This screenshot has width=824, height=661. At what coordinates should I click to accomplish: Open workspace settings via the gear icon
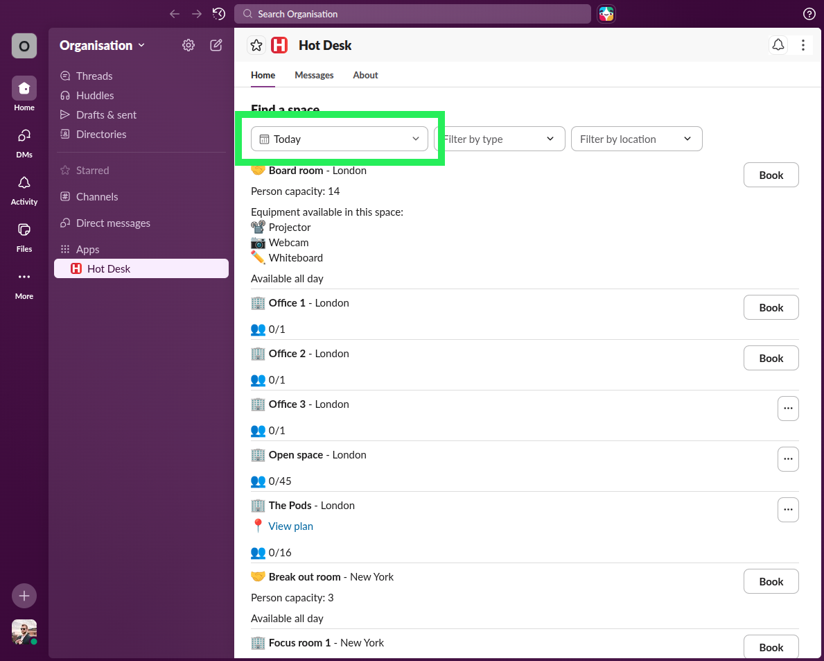(x=188, y=45)
